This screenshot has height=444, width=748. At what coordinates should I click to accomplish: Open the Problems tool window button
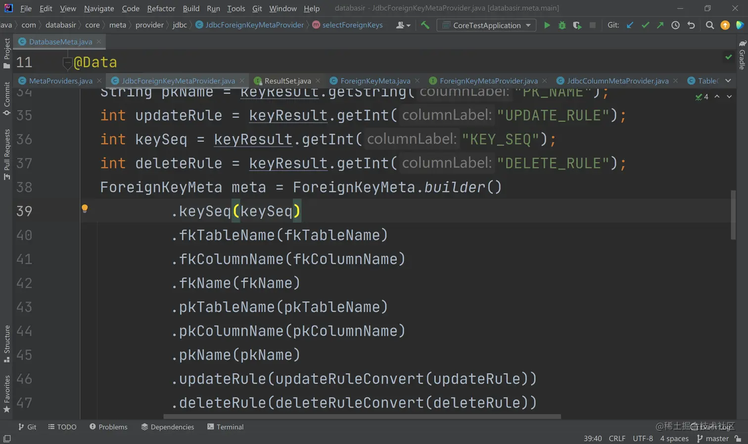[x=108, y=427]
